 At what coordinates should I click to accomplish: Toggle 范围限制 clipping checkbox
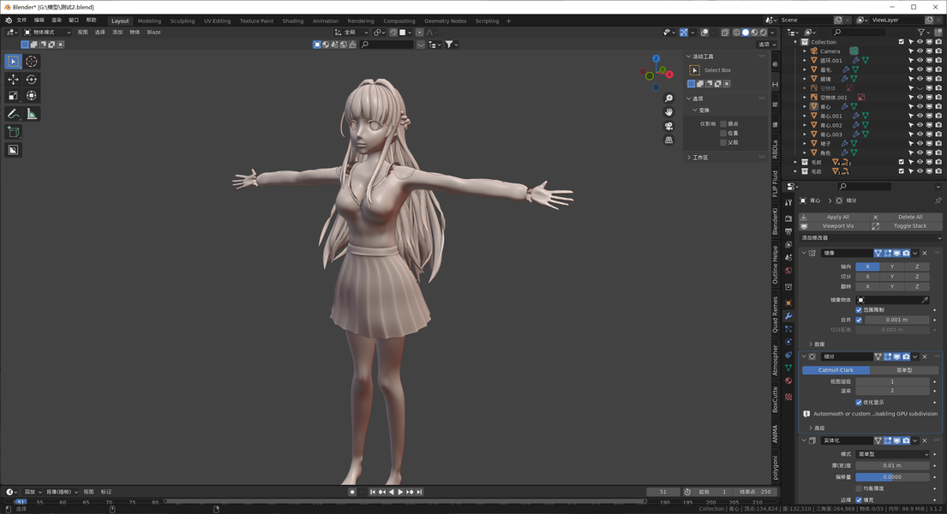[859, 310]
